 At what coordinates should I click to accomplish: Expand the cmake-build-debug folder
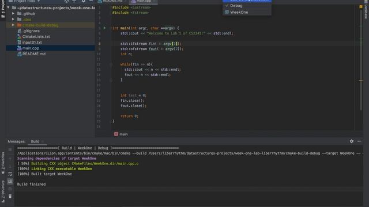tap(13, 25)
